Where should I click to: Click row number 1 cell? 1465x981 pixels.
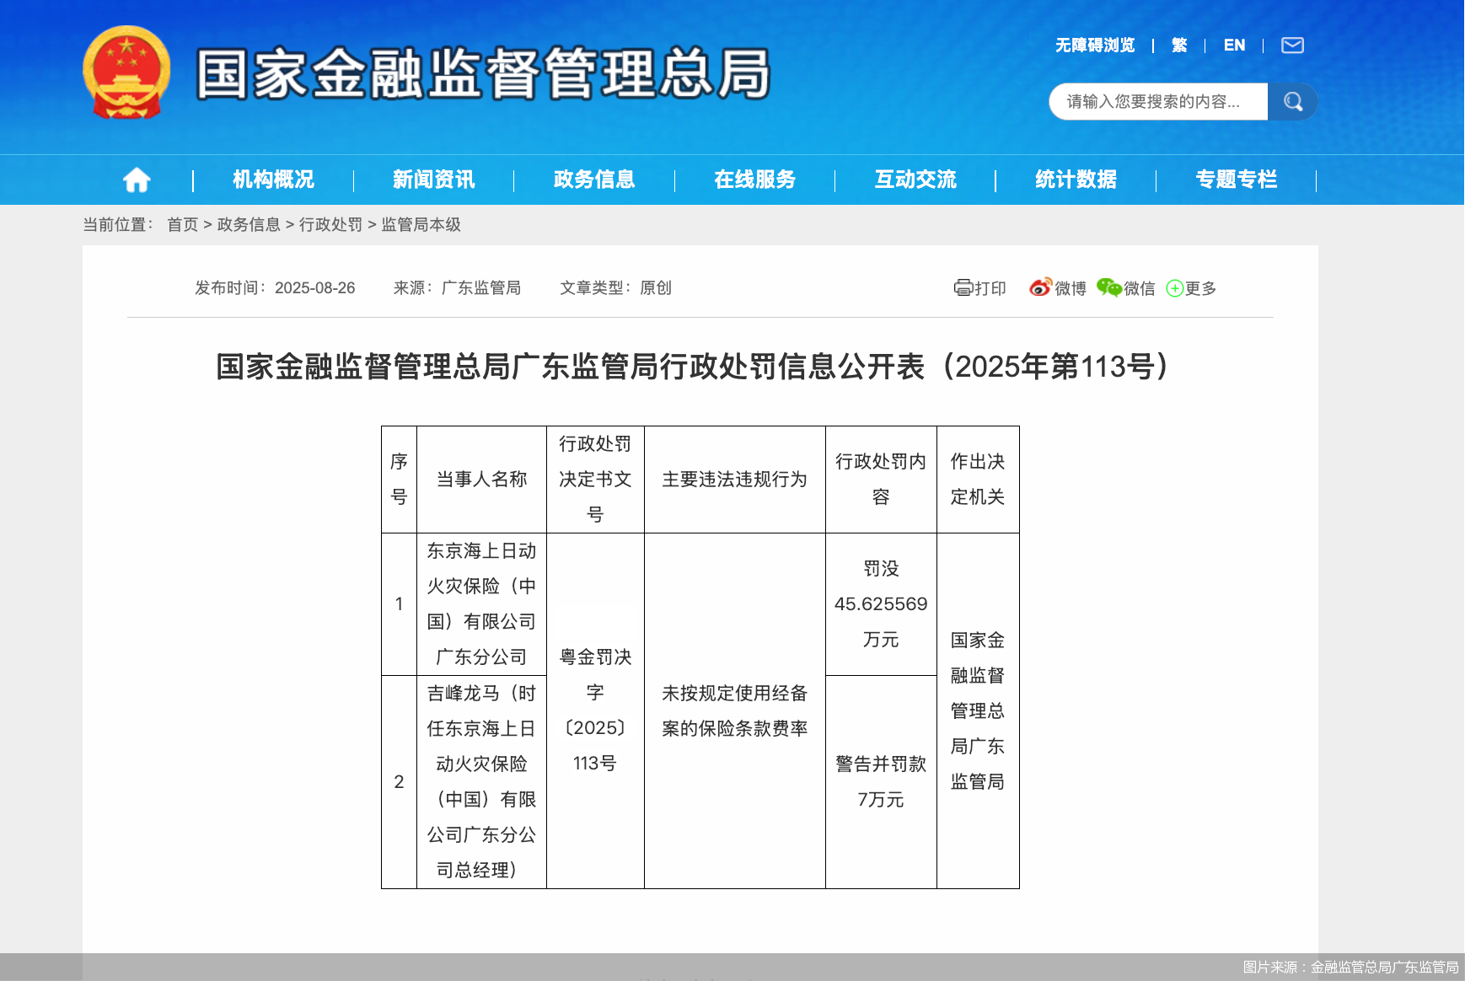[x=399, y=604]
